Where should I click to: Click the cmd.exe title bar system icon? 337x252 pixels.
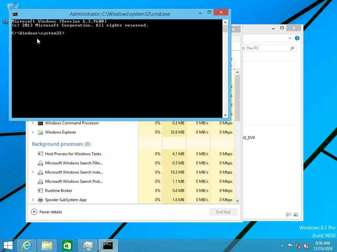pos(15,14)
